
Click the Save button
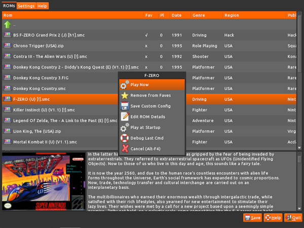coord(252,217)
